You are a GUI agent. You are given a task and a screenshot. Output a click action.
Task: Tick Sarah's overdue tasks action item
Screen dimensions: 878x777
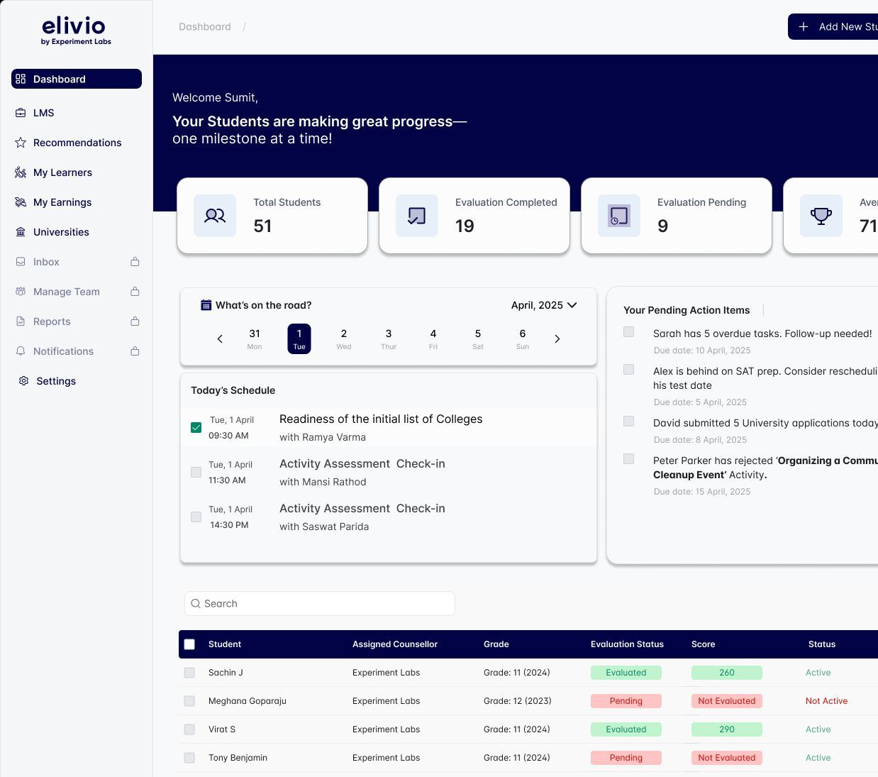(628, 332)
